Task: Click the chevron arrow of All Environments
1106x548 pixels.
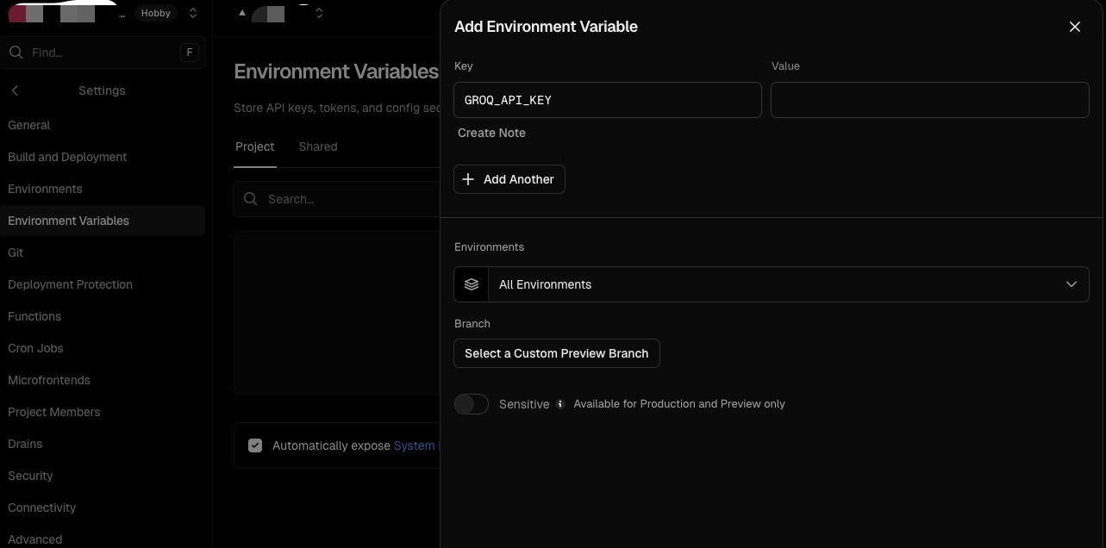Action: click(x=1072, y=284)
